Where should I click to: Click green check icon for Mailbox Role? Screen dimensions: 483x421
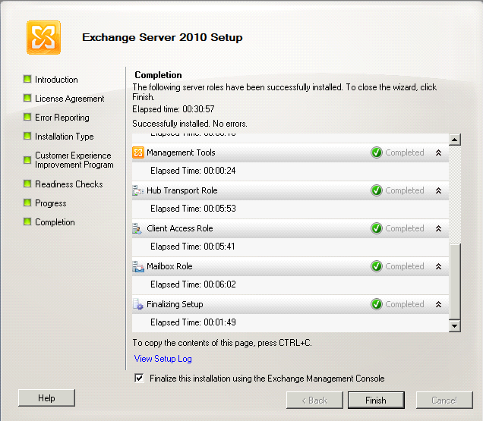tap(377, 266)
